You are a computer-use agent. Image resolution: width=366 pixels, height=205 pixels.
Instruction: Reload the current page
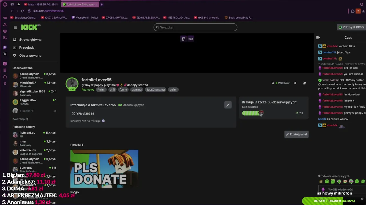pos(23,11)
